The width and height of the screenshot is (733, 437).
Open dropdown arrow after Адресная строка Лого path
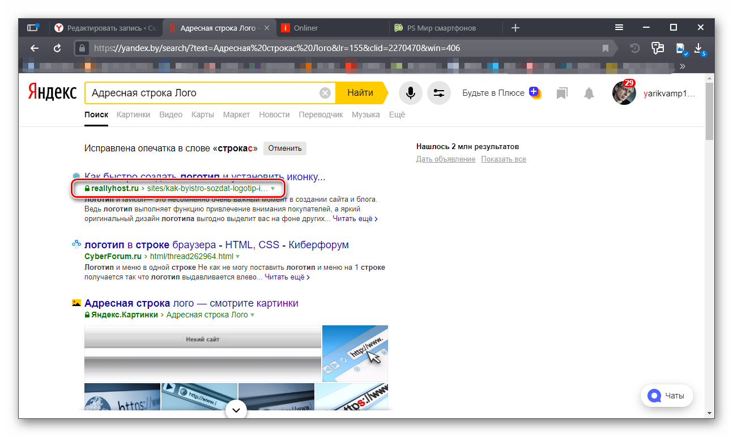click(253, 315)
